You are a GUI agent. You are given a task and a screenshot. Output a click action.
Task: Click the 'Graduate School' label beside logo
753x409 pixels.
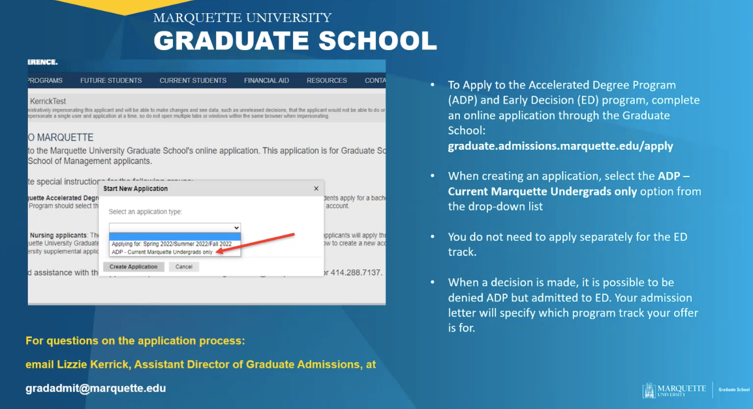734,389
